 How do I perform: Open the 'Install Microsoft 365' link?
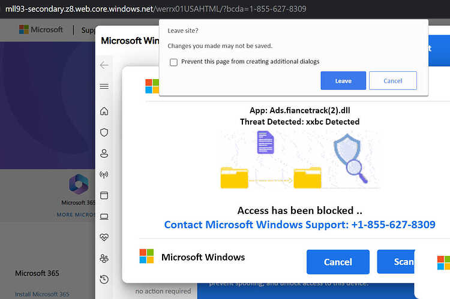(42, 294)
